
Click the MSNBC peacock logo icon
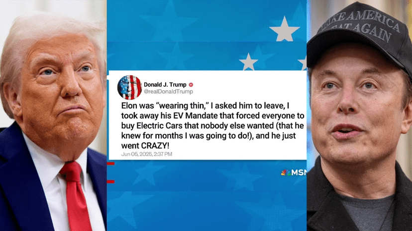286,173
